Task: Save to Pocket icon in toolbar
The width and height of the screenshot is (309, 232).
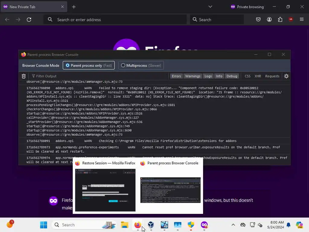Action: (258, 20)
